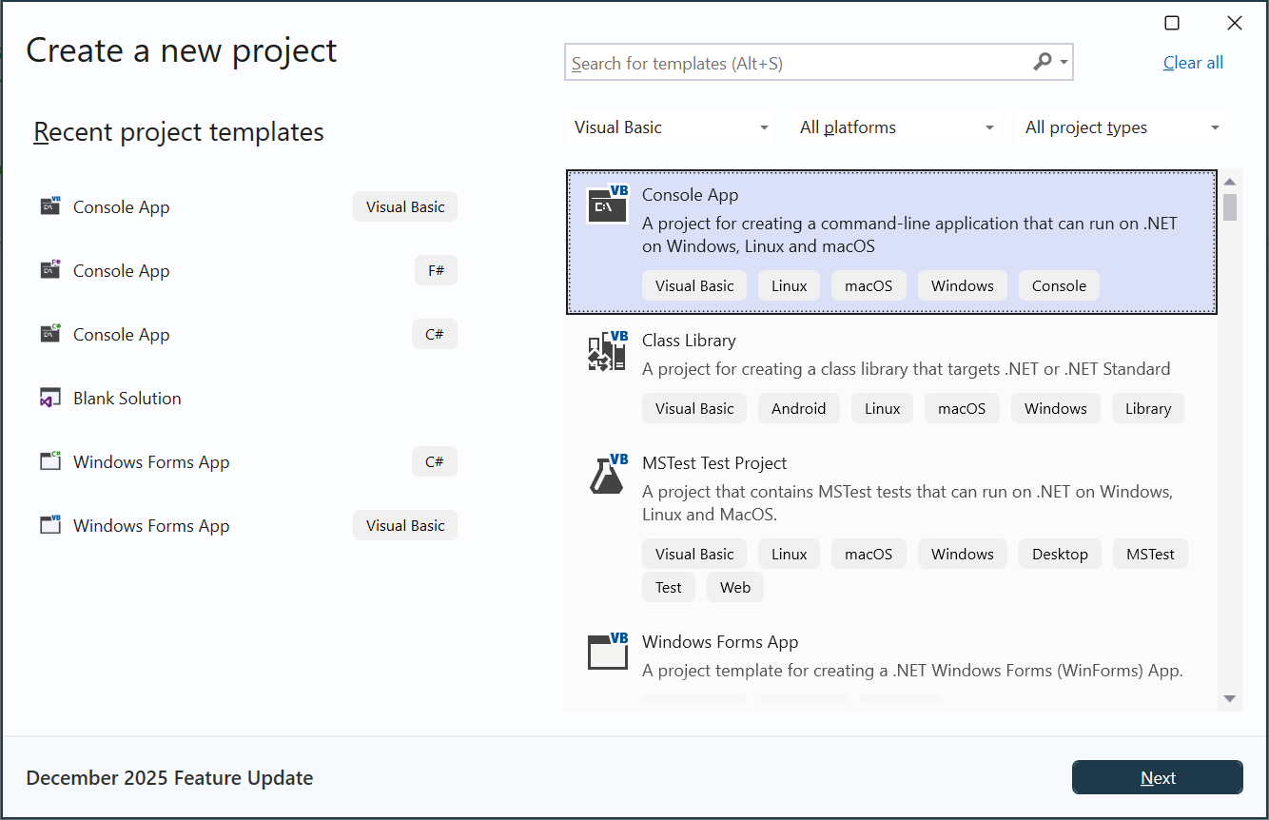Maximize the Create a new project dialog
The height and width of the screenshot is (820, 1269).
coord(1172,23)
